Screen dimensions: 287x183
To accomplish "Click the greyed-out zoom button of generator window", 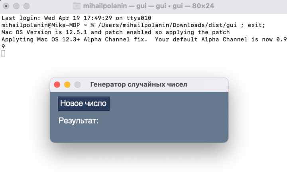I will pos(77,85).
